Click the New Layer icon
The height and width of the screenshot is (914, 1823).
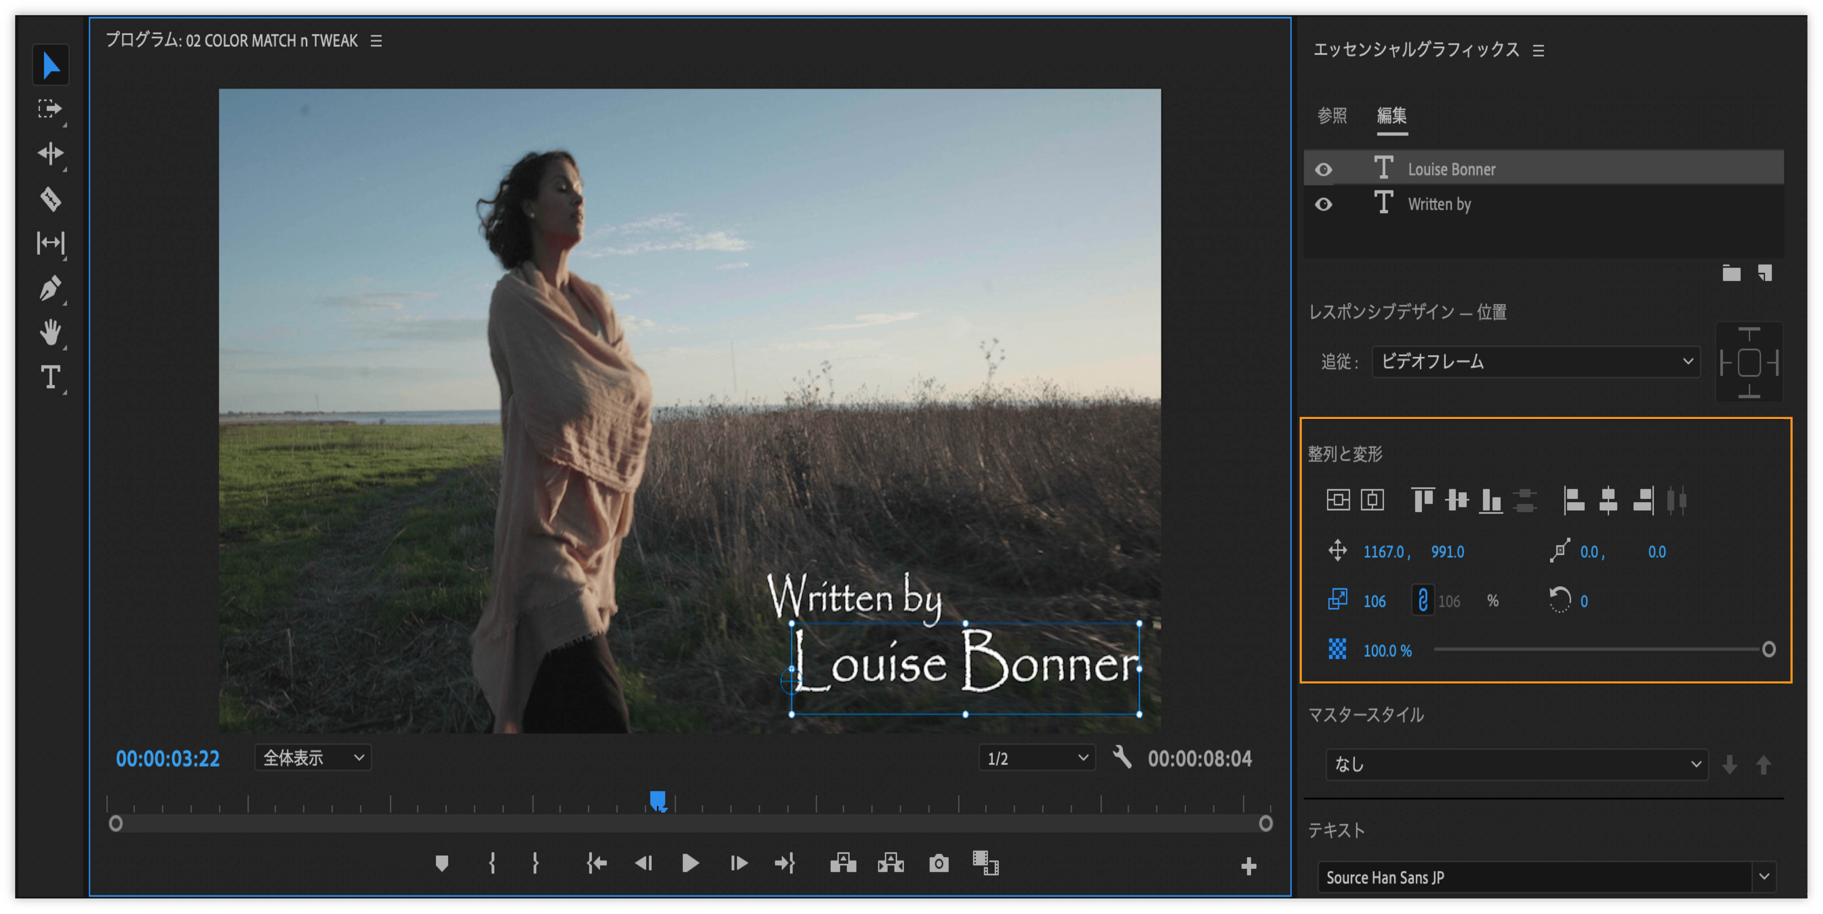1765,273
